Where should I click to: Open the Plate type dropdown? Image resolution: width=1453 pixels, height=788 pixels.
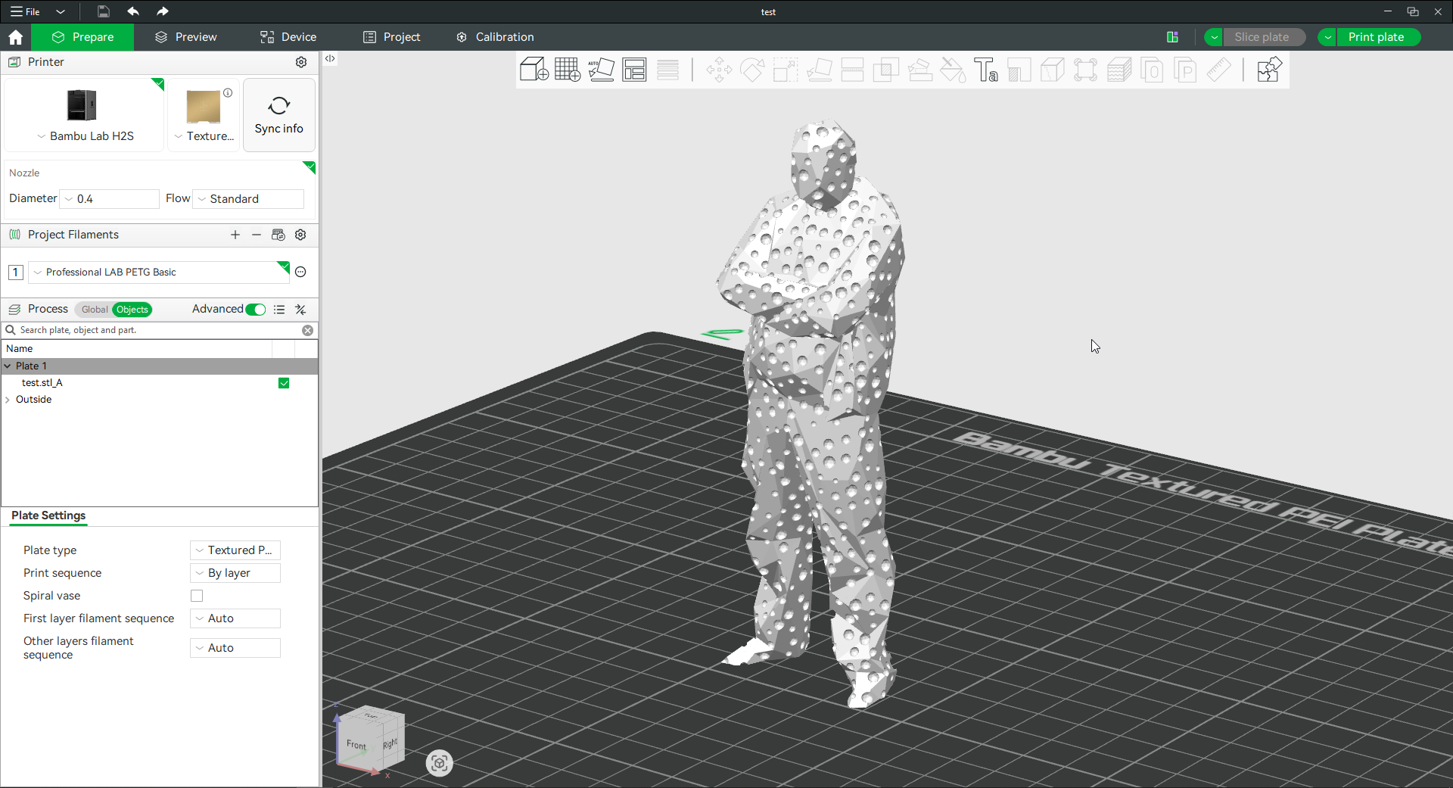pyautogui.click(x=235, y=550)
